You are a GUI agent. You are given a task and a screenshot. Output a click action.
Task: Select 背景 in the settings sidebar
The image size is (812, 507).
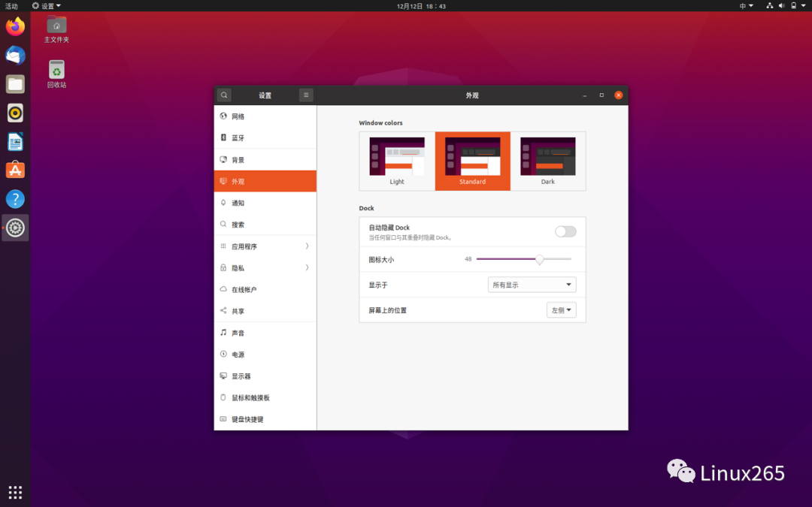point(265,160)
